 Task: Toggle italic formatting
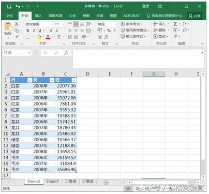tap(34, 31)
